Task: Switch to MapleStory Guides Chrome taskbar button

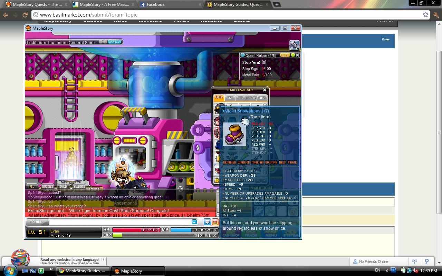Action: pos(83,271)
